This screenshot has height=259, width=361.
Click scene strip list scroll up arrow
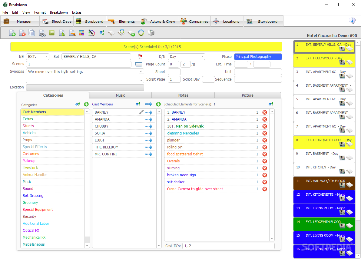(358, 43)
